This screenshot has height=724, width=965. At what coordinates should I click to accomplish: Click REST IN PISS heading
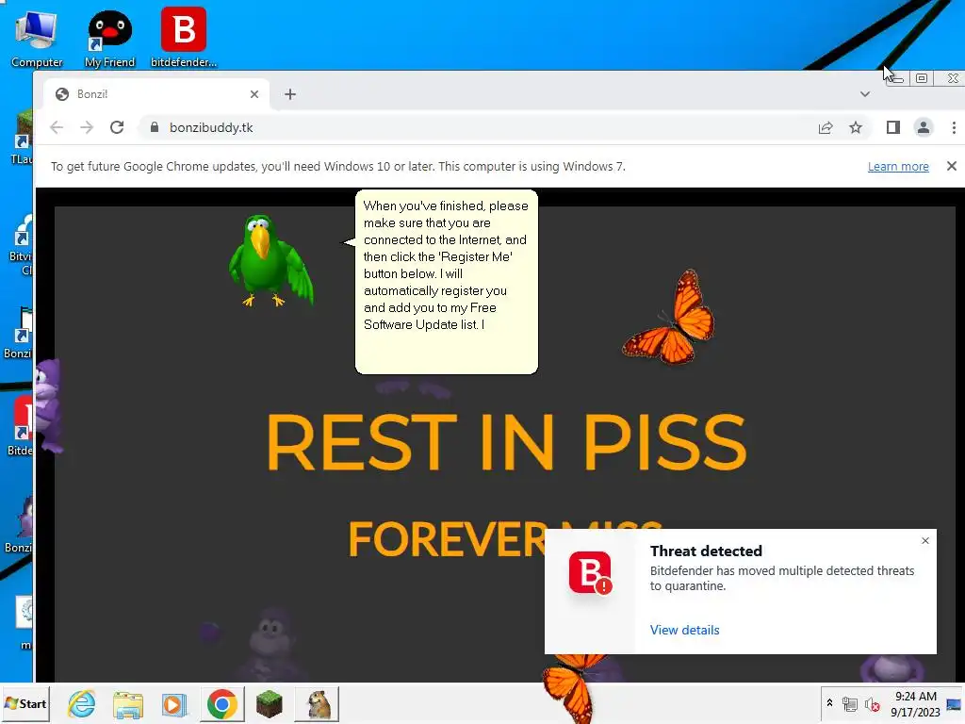(x=506, y=441)
